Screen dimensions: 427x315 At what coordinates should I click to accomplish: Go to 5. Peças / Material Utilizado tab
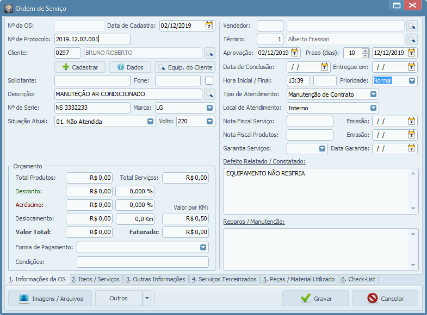[299, 279]
